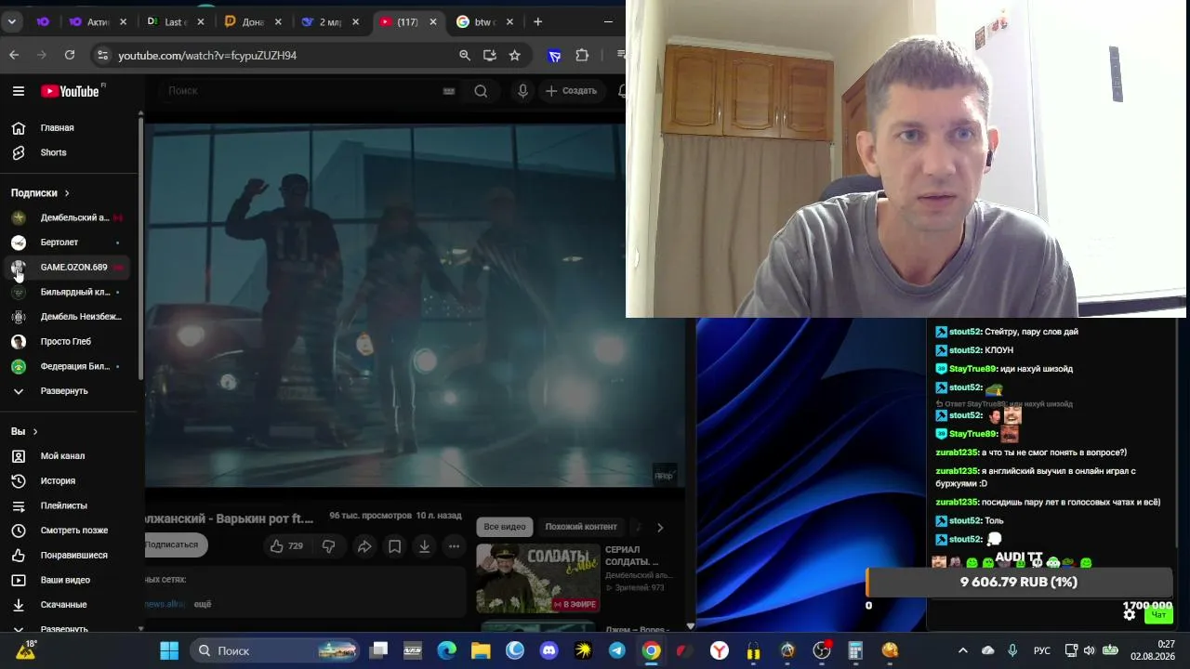This screenshot has height=669, width=1190.
Task: Click the Создать create button
Action: coord(571,91)
